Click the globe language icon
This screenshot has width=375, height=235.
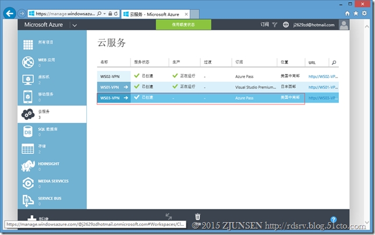pyautogui.click(x=285, y=24)
